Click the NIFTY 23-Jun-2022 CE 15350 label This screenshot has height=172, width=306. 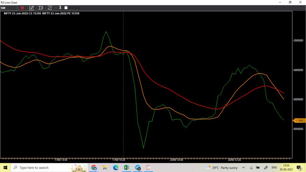(x=22, y=13)
